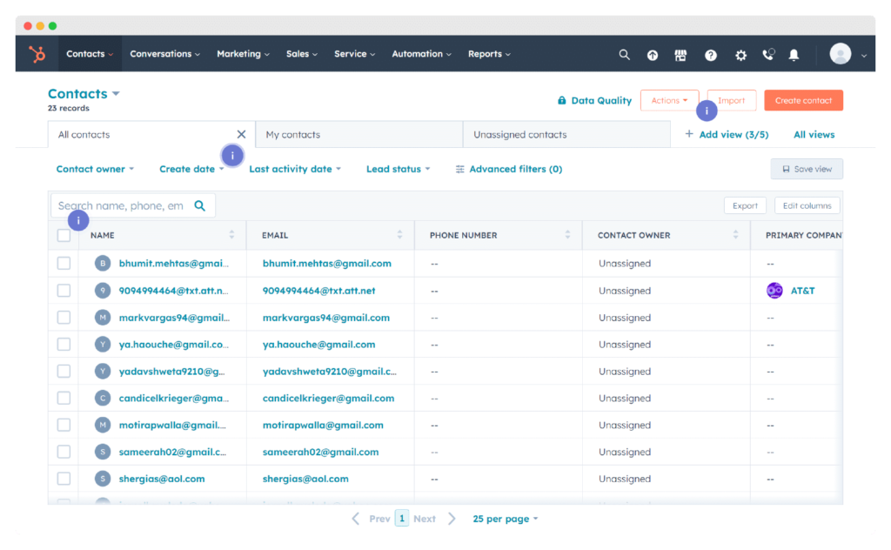Check the box for candicelkrieger@gmail.com row

64,399
